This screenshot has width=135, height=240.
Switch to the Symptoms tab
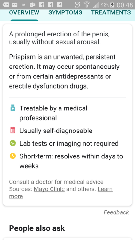coord(65,12)
